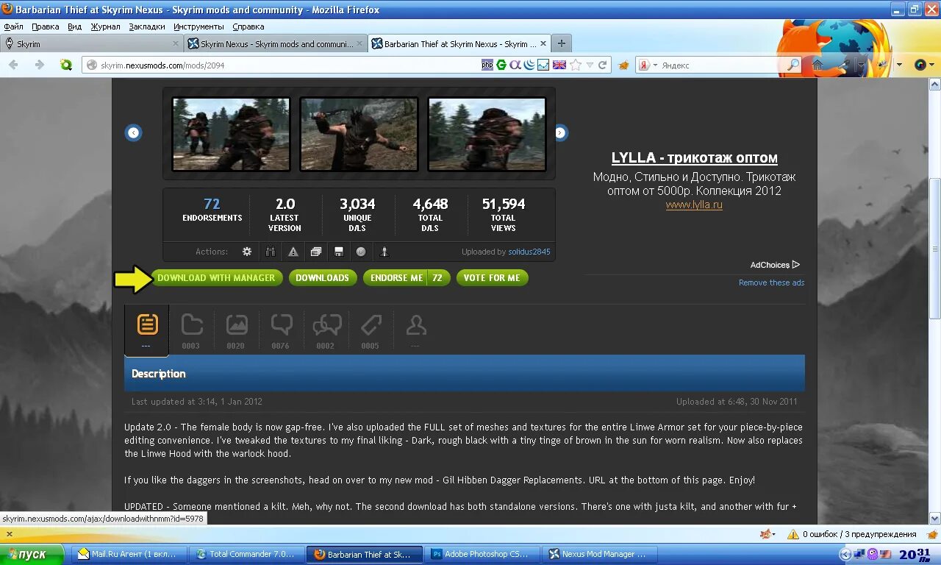Image resolution: width=941 pixels, height=565 pixels.
Task: Open the Images tab labeled 0020
Action: [237, 330]
